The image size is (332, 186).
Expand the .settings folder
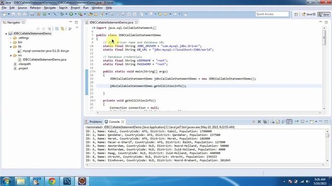[10, 38]
